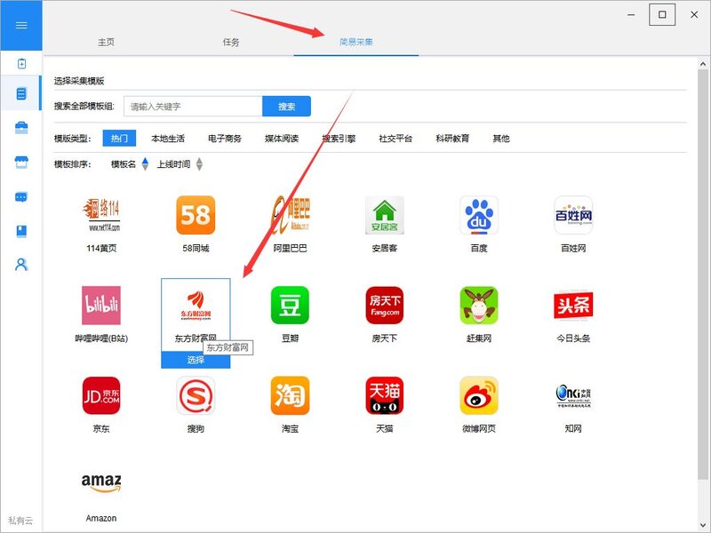The height and width of the screenshot is (533, 711).
Task: Choose the 今日头条 template icon
Action: (x=573, y=305)
